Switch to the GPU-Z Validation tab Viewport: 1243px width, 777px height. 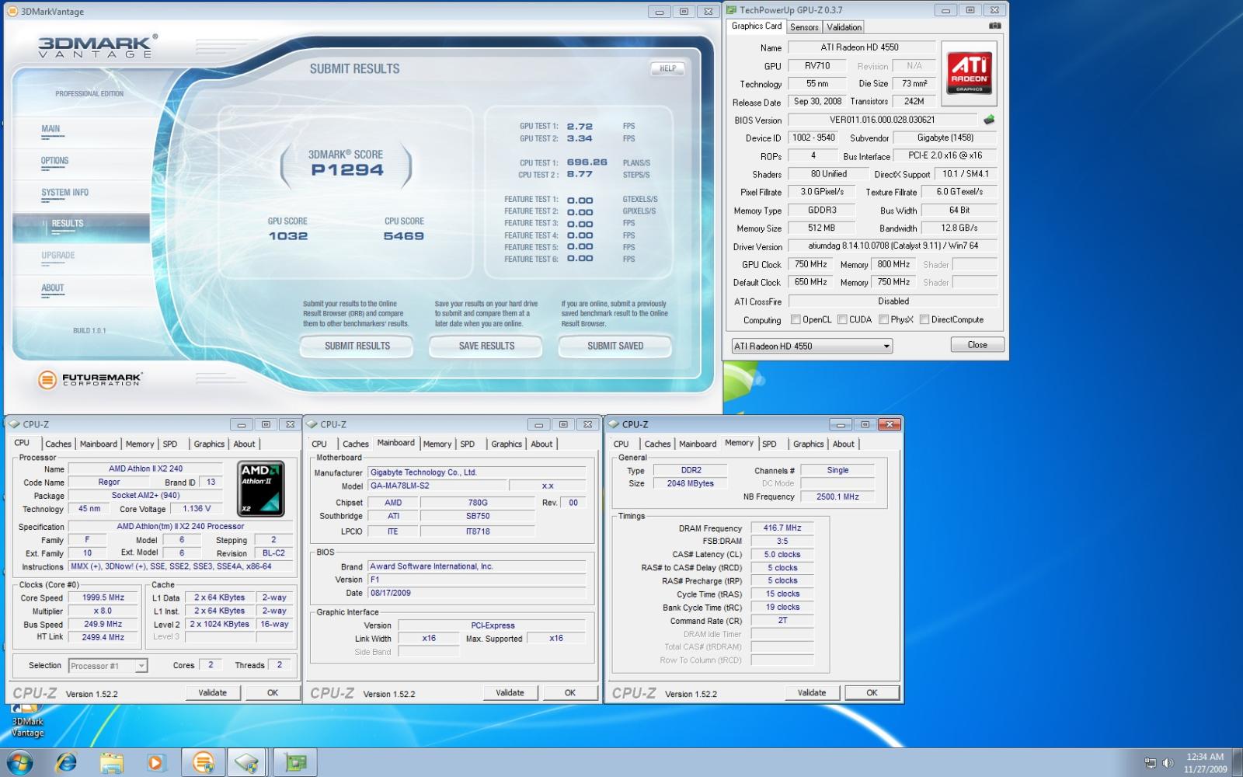point(844,27)
